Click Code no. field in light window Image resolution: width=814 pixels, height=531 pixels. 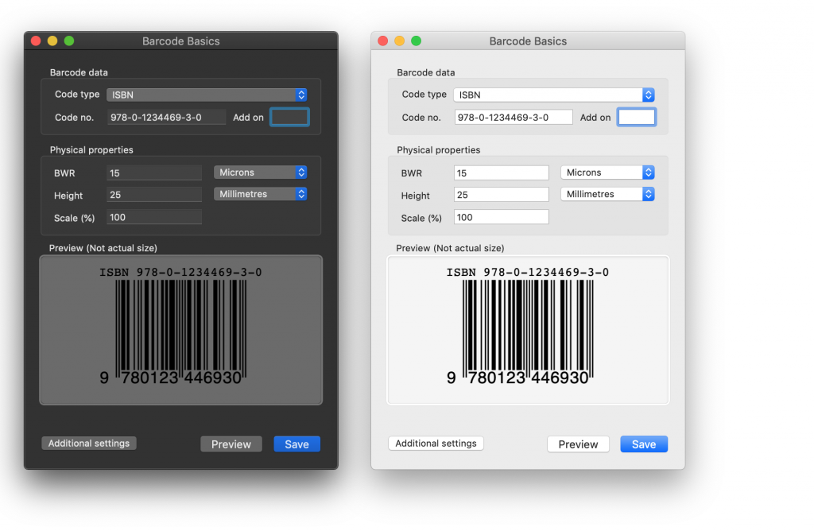coord(514,118)
